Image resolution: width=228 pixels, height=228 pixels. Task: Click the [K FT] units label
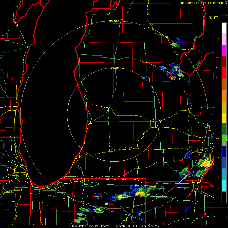[214, 17]
